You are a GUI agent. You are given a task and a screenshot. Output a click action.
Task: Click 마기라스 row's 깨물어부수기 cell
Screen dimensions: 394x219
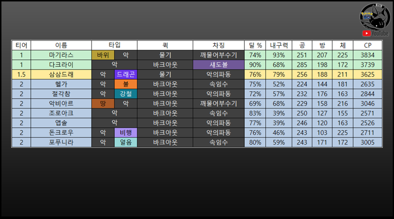[219, 55]
